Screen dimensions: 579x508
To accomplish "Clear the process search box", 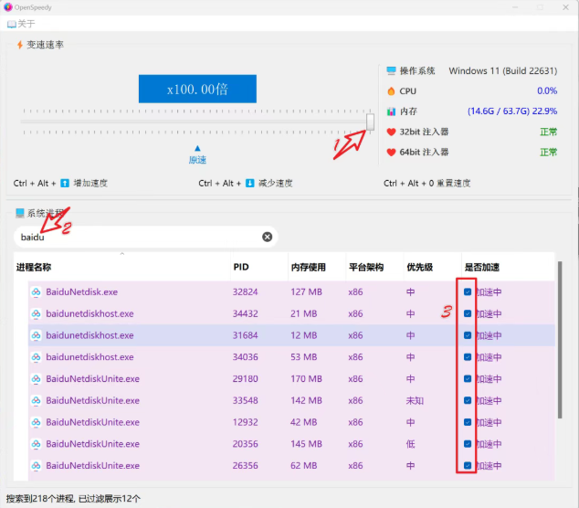I will 267,237.
